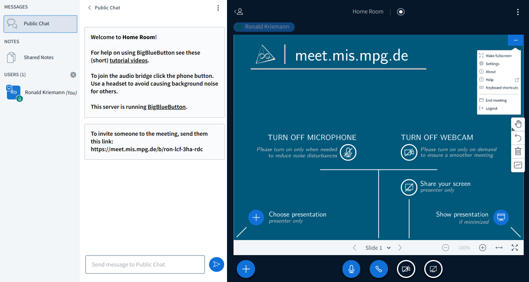Open the blue plus actions menu

click(246, 269)
